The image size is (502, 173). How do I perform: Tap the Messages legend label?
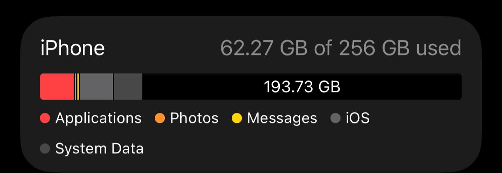(x=282, y=118)
